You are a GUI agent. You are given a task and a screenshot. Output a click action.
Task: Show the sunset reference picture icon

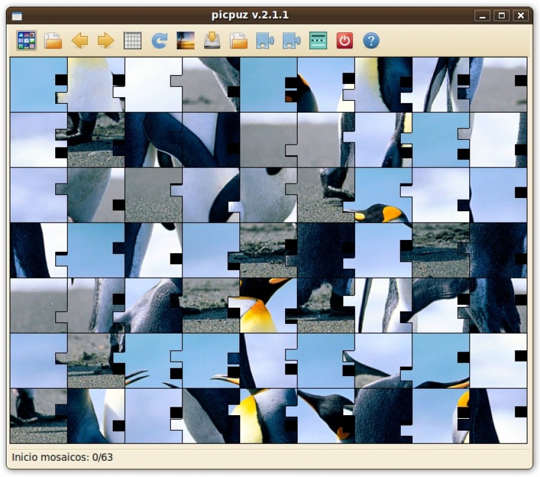(185, 41)
